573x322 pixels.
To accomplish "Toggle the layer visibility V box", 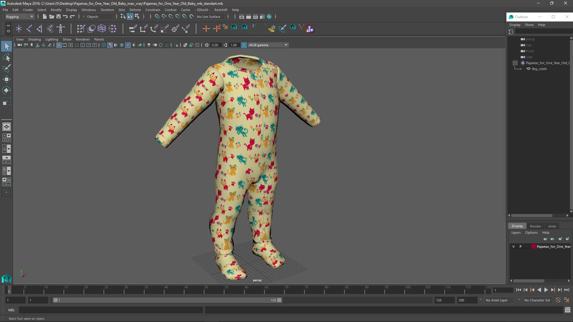I will click(513, 247).
